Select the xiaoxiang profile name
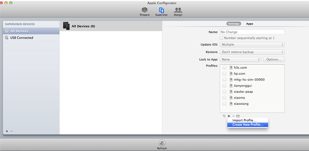Viewport: 309px width, 151px height. [x=241, y=104]
